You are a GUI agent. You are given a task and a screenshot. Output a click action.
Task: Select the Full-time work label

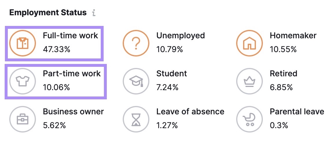tap(70, 36)
